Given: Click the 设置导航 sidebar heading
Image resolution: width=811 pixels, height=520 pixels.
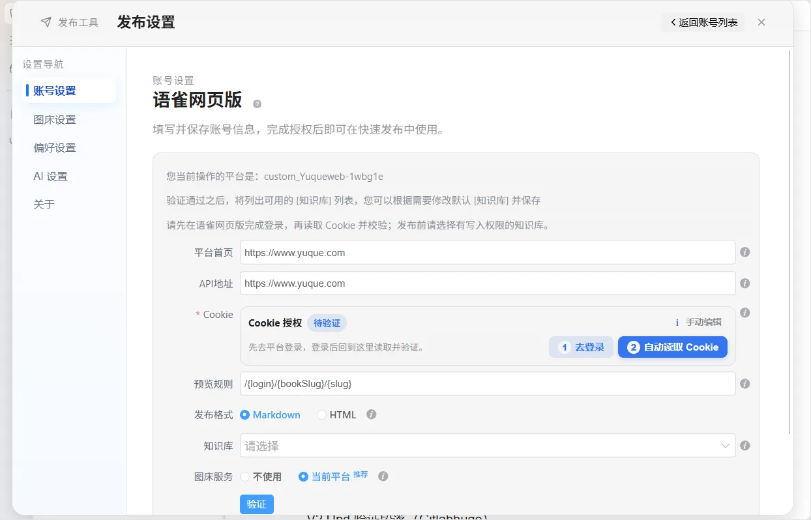Looking at the screenshot, I should (x=43, y=65).
